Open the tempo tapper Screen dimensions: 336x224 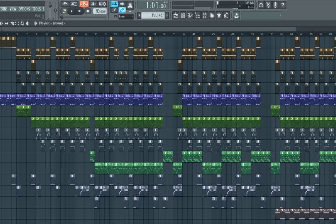(x=226, y=15)
